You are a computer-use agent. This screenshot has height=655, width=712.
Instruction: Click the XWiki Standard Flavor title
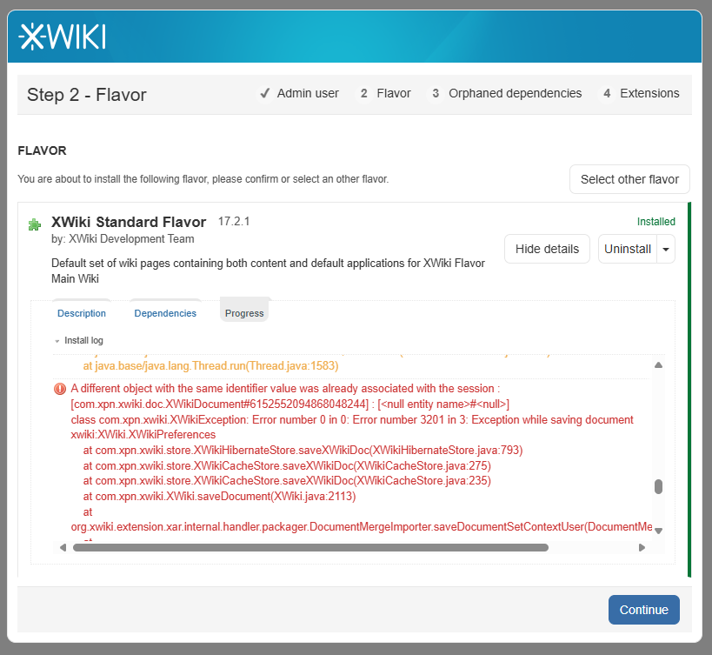(129, 222)
